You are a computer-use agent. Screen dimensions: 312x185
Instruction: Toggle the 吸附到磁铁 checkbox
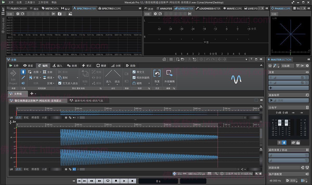(134, 78)
